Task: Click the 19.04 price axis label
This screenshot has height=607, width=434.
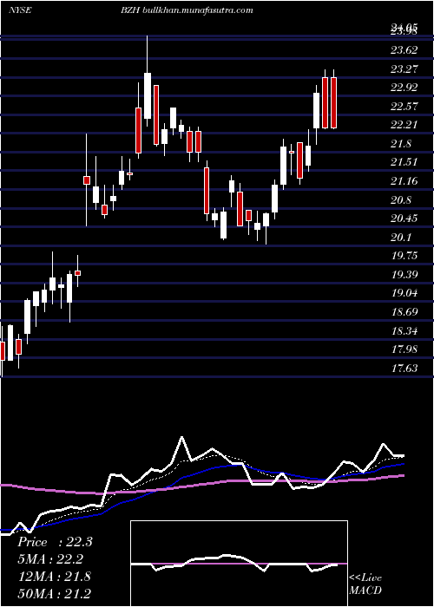Action: 404,293
